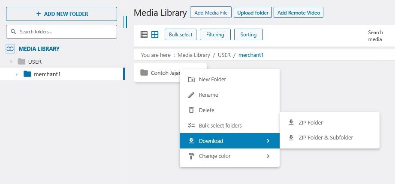Open the Filtering options button
Screen dimensions: 395x184
(215, 35)
